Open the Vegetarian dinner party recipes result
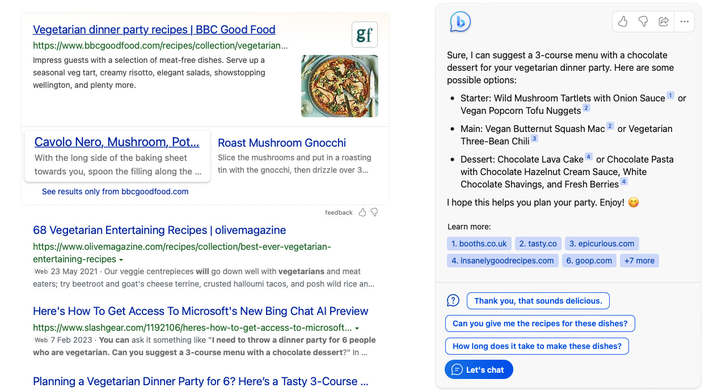This screenshot has width=726, height=392. pos(154,29)
